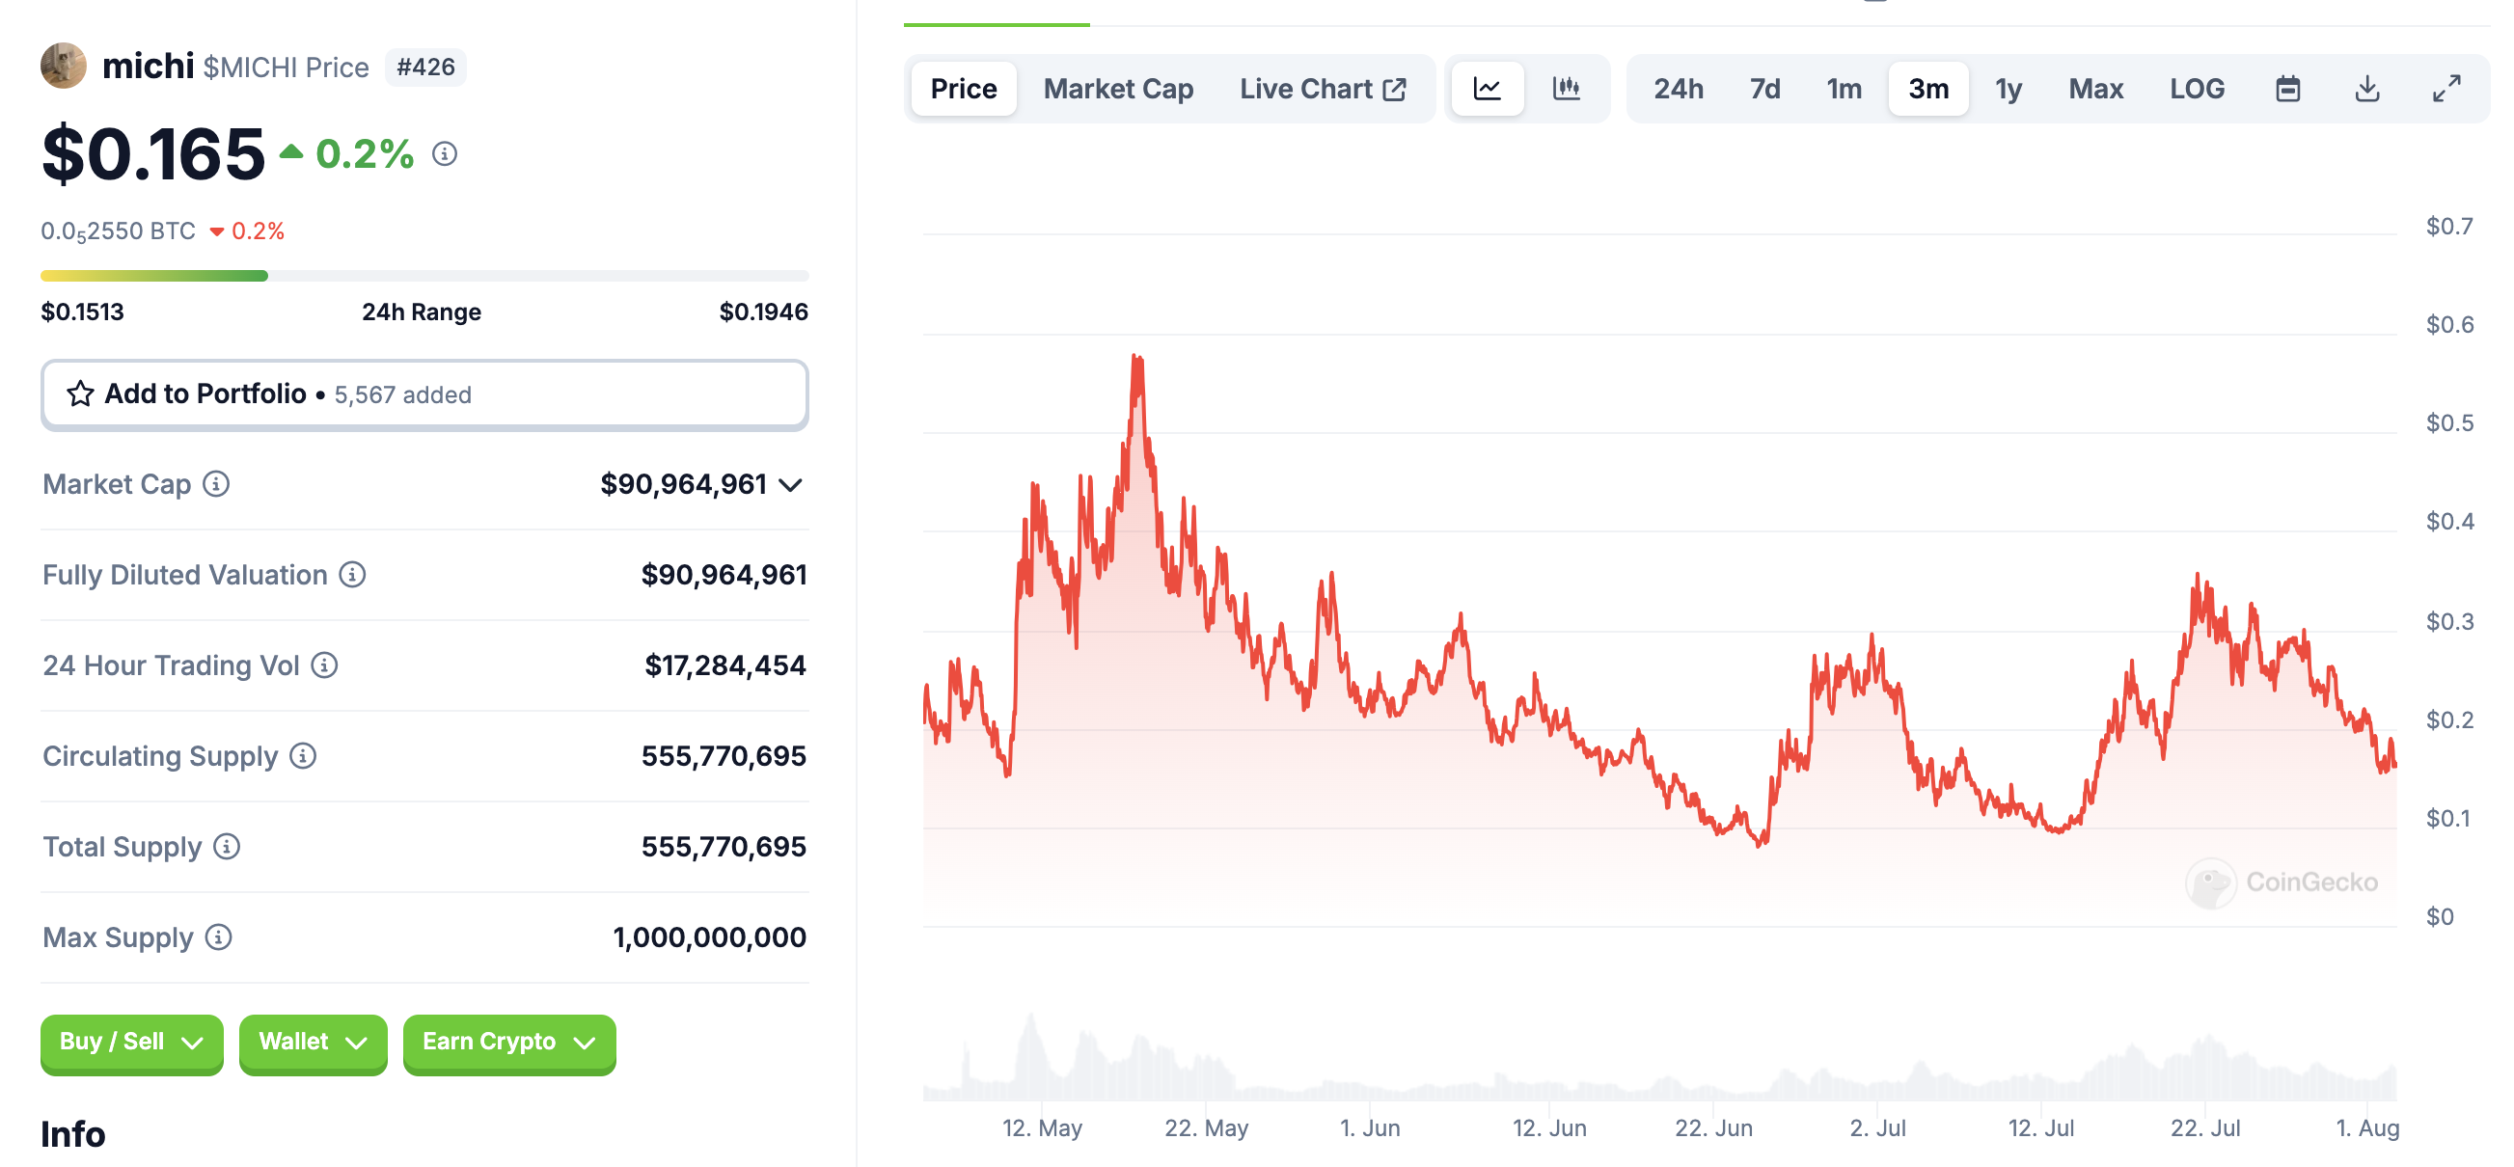Expand chart to fullscreen

2446,89
